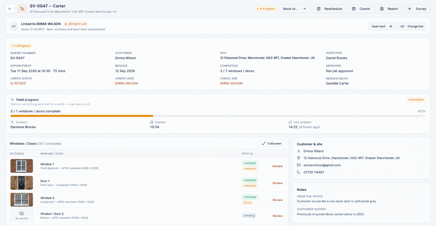436x226 pixels.
Task: Click the phone icon beside 07732 118467
Action: [x=299, y=172]
